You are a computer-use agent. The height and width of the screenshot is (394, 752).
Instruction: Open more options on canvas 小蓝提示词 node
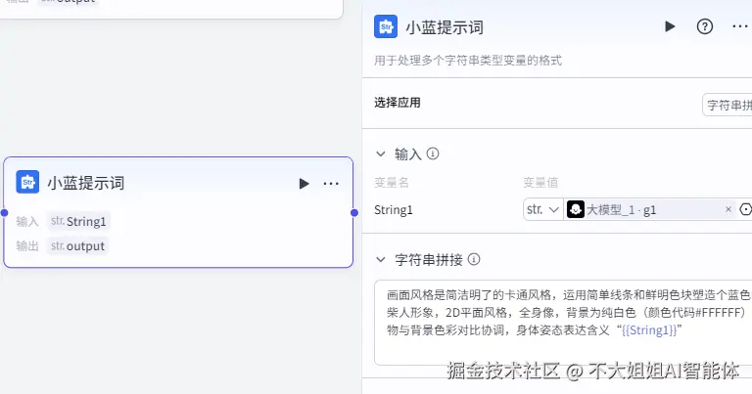coord(331,184)
